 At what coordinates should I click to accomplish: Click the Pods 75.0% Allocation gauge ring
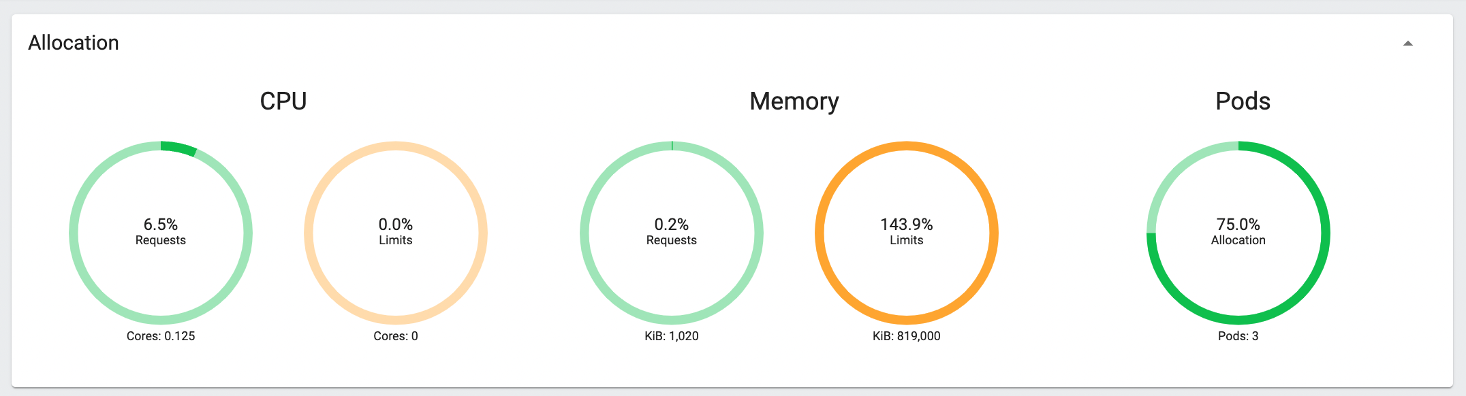coord(1238,233)
